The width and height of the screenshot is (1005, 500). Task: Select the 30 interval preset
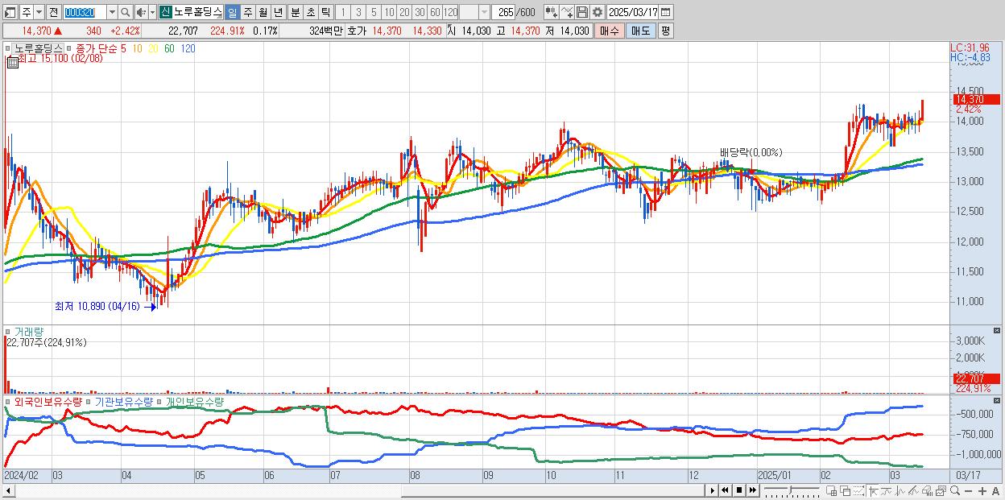coord(420,12)
